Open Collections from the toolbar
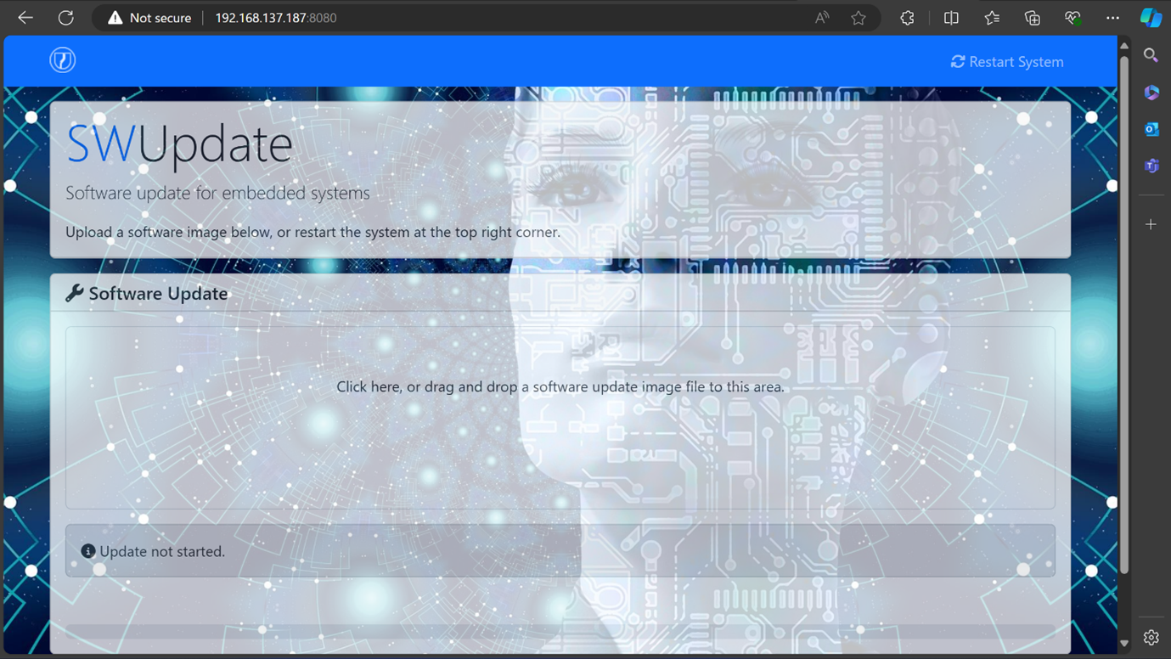This screenshot has height=659, width=1171. (x=1032, y=17)
